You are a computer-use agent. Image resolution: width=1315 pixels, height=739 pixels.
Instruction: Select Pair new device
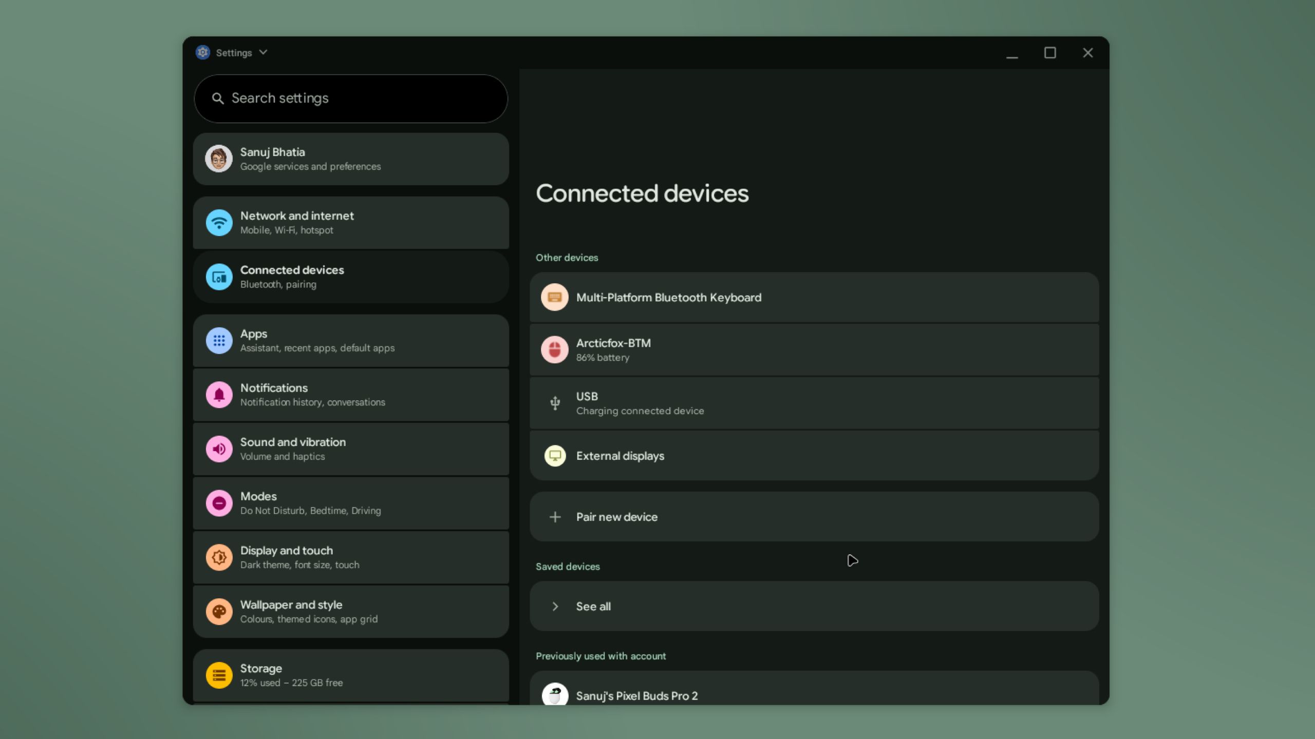tap(814, 517)
